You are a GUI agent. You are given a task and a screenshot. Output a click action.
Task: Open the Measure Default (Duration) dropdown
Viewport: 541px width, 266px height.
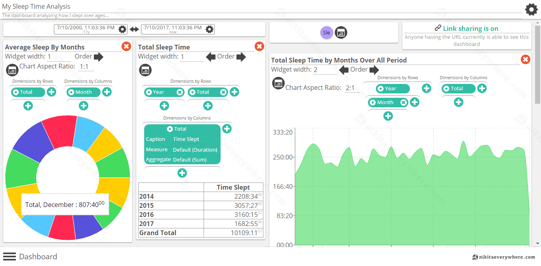tap(195, 150)
